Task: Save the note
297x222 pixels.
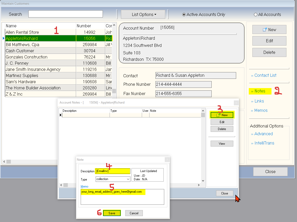Action: pos(112,213)
